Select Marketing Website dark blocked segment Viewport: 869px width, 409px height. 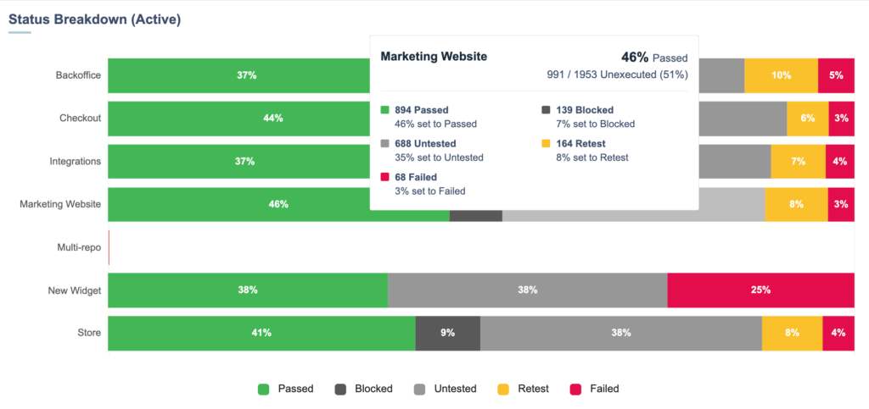pos(475,215)
